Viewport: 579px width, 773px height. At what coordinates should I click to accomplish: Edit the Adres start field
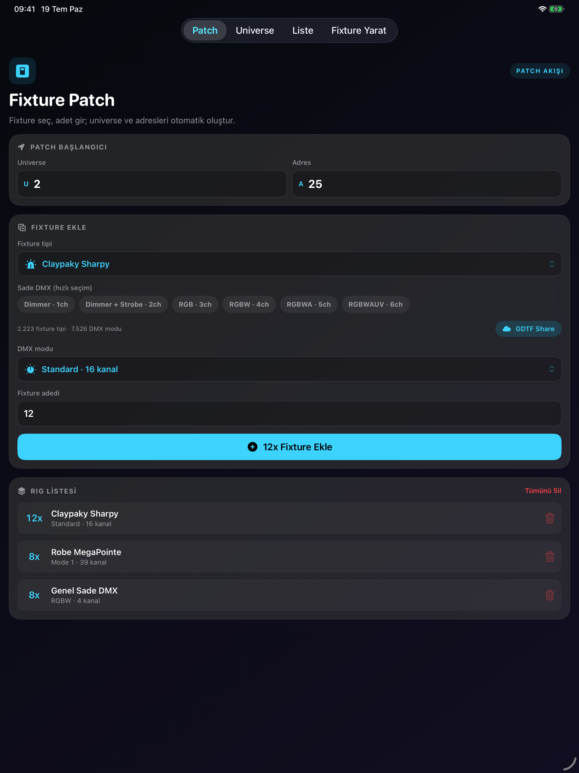(x=427, y=184)
